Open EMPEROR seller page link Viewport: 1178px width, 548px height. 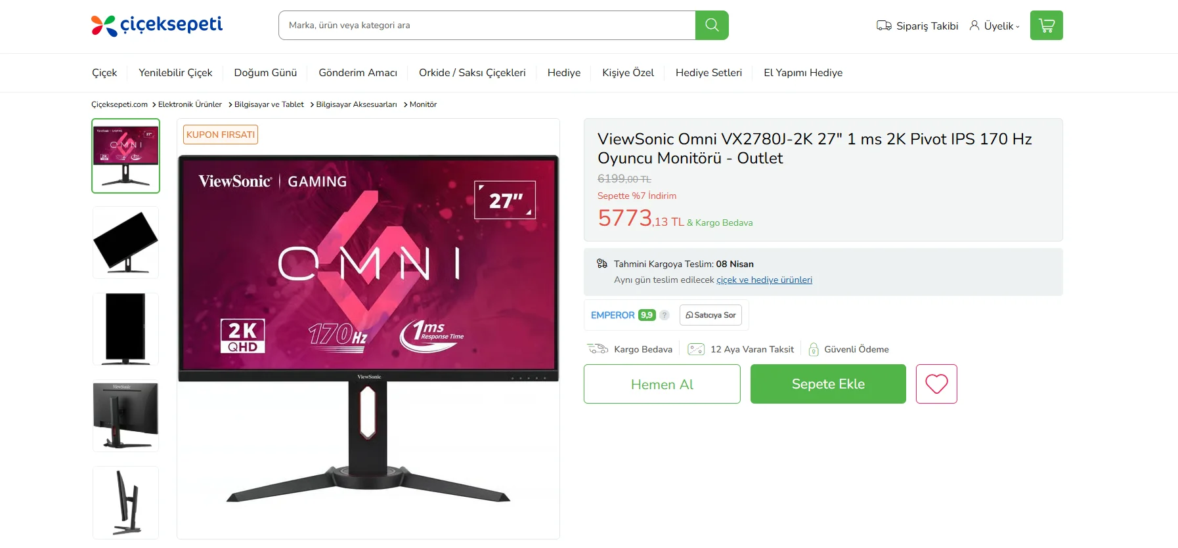[613, 315]
